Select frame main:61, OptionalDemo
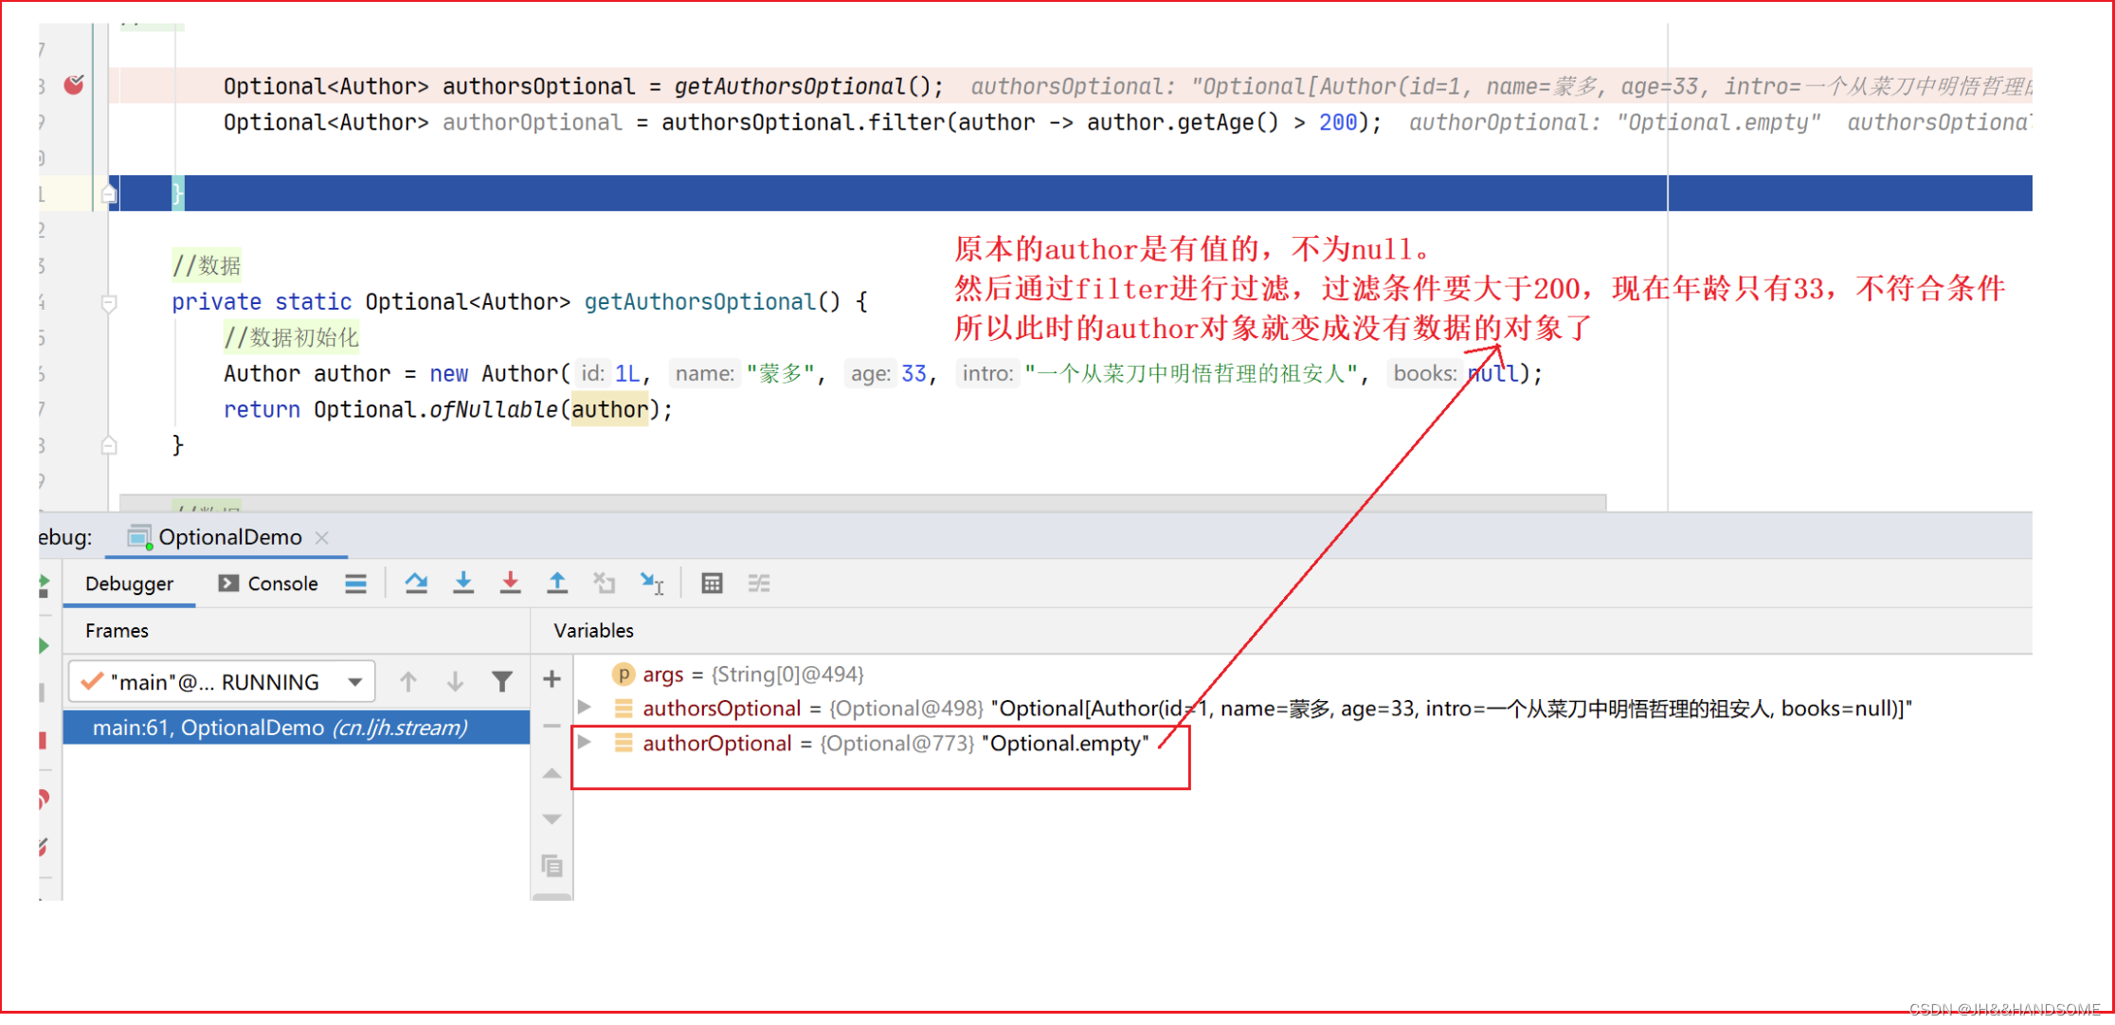Screen dimensions: 2115x1025 (297, 728)
